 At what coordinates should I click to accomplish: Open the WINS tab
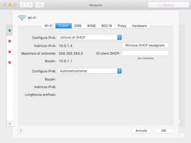pyautogui.click(x=91, y=26)
